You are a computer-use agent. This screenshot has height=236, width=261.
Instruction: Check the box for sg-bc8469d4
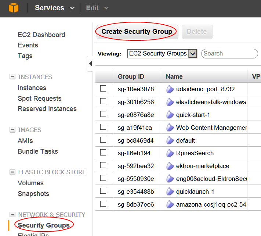[103, 140]
